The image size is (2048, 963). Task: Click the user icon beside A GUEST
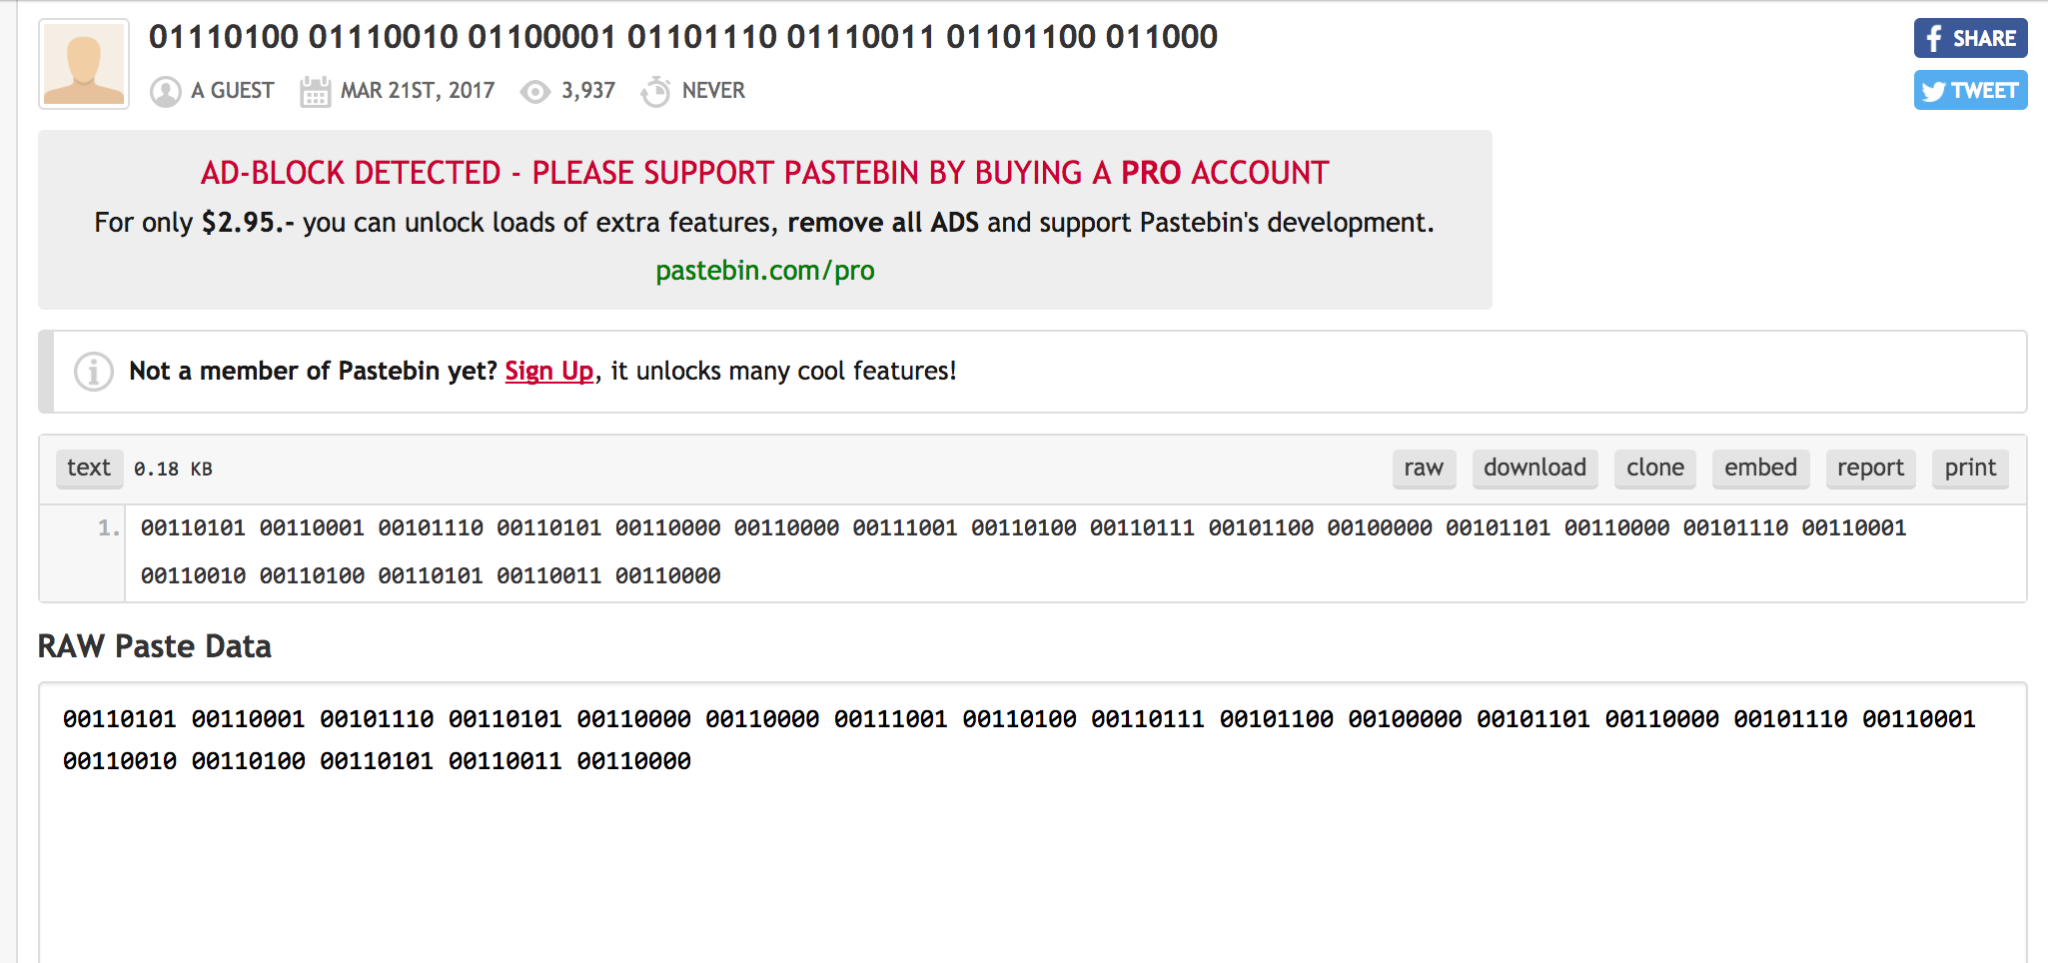tap(165, 92)
